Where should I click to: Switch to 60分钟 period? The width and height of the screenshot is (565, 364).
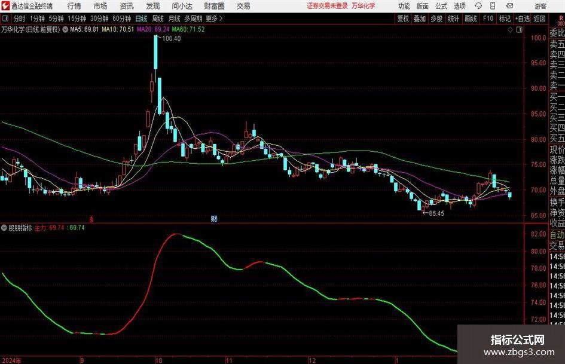[x=122, y=19]
